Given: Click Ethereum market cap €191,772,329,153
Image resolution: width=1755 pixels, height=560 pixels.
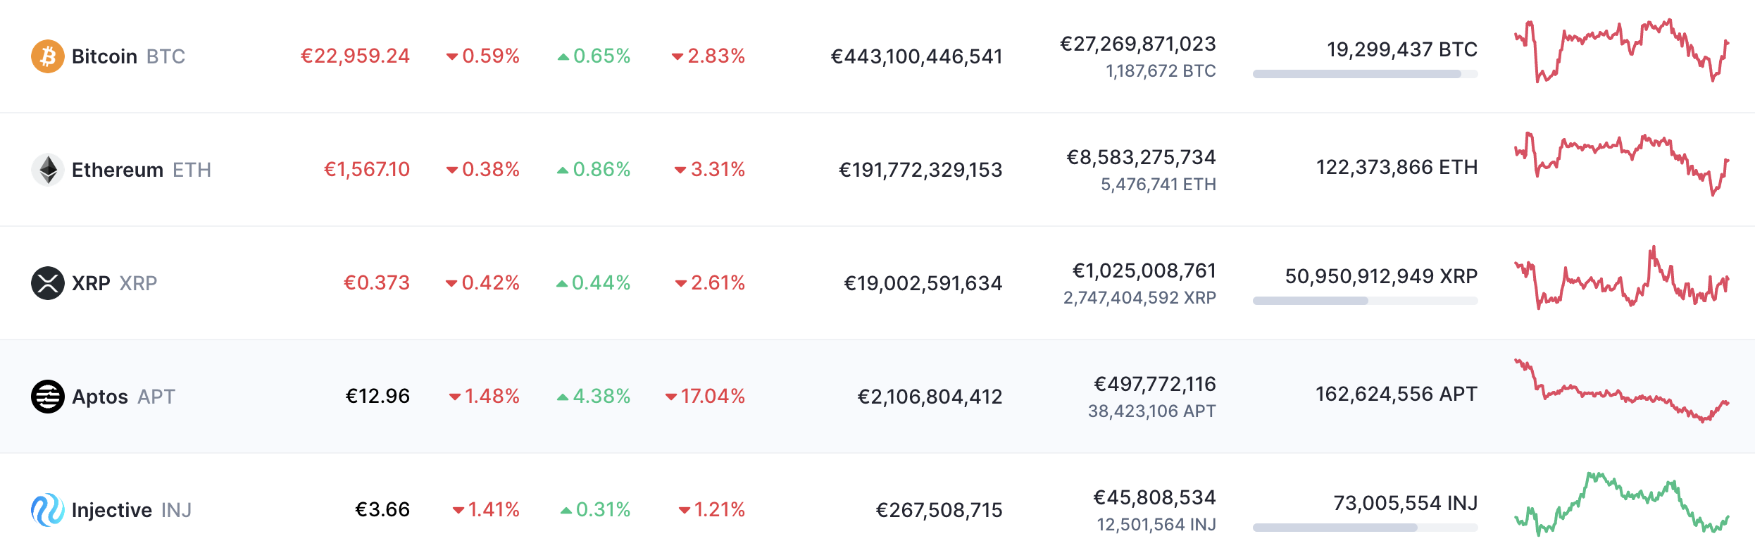Looking at the screenshot, I should click(920, 170).
